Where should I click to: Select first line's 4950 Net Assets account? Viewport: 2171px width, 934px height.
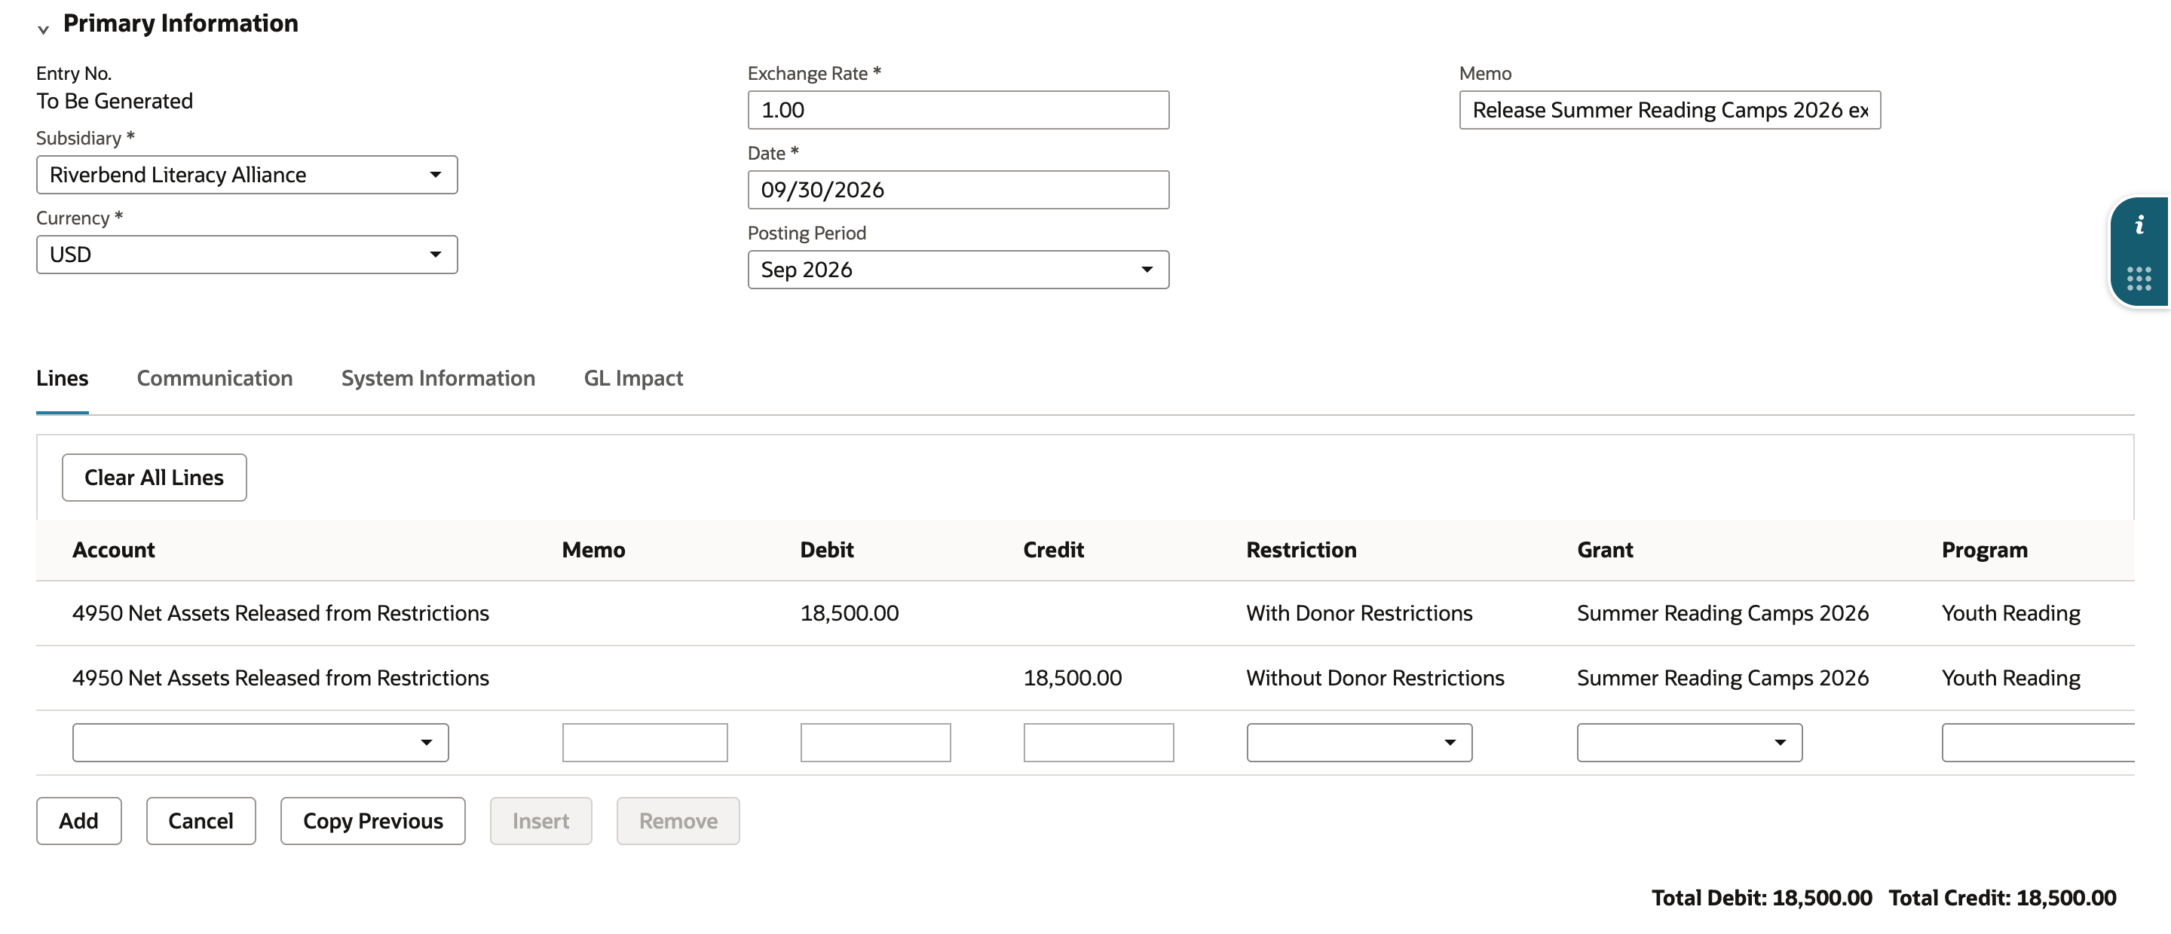(x=280, y=613)
